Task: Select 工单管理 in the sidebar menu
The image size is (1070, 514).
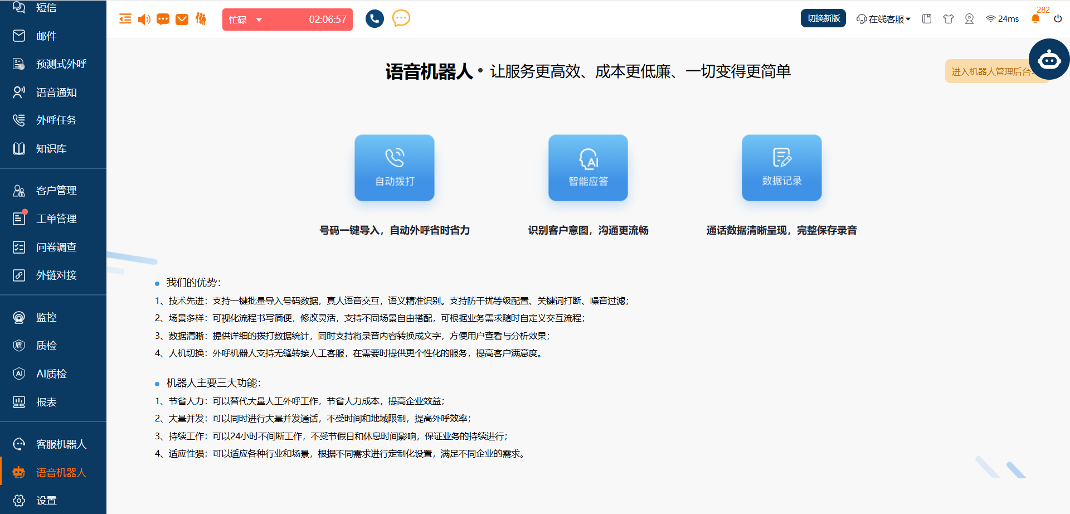Action: [56, 219]
